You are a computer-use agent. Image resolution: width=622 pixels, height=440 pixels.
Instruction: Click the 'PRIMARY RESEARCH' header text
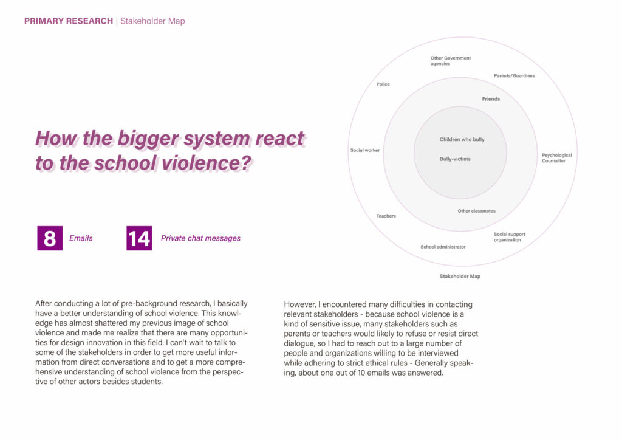point(68,21)
